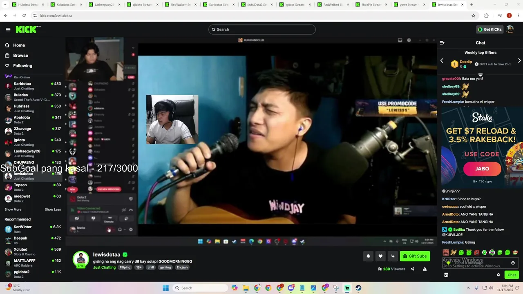Click the Send a message field

tap(480, 263)
